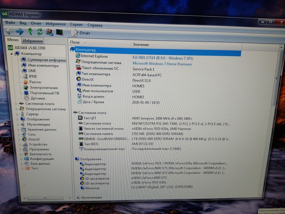Open the Файл menu
This screenshot has width=285, height=214.
point(10,23)
